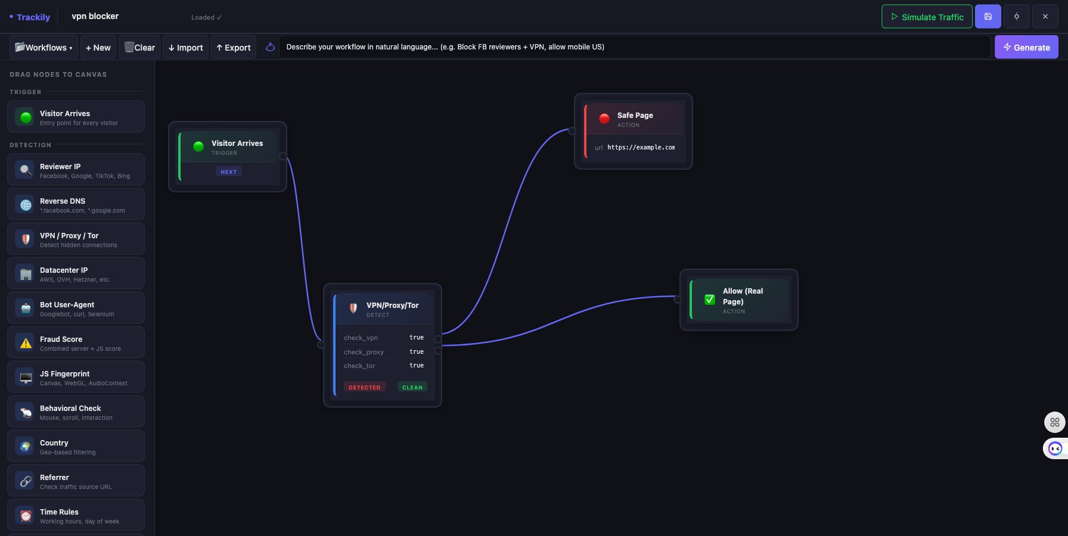Viewport: 1068px width, 536px height.
Task: Click the Visitor Arrives green circle icon in sidebar
Action: pos(26,118)
